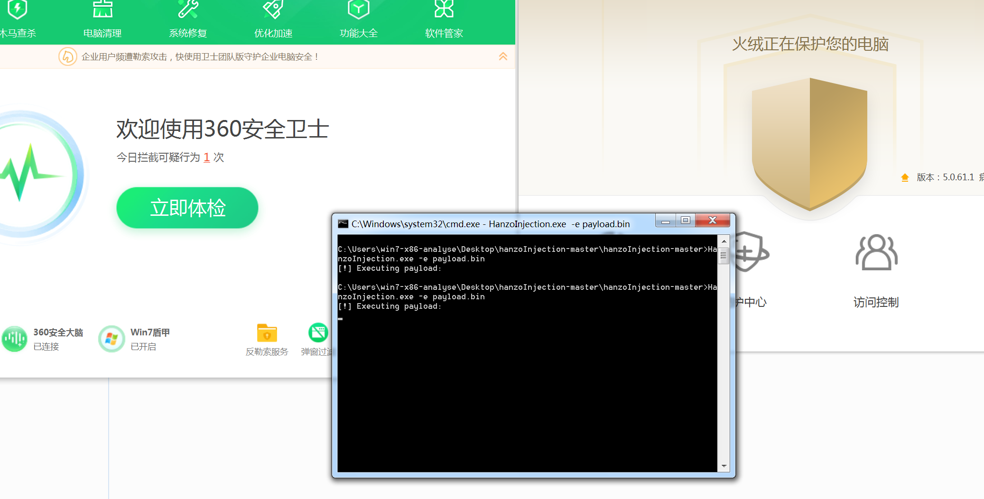
Task: Click the orange Huorong upgrade arrow icon
Action: 905,177
